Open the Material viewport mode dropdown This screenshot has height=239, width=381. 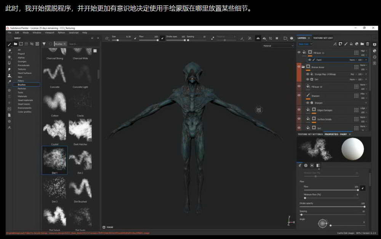(278, 46)
